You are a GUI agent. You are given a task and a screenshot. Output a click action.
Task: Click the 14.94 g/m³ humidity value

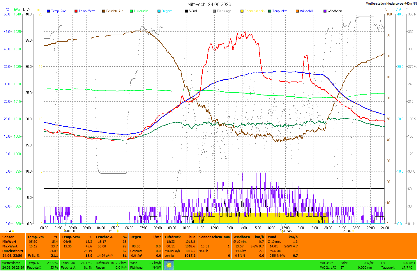click(105, 256)
